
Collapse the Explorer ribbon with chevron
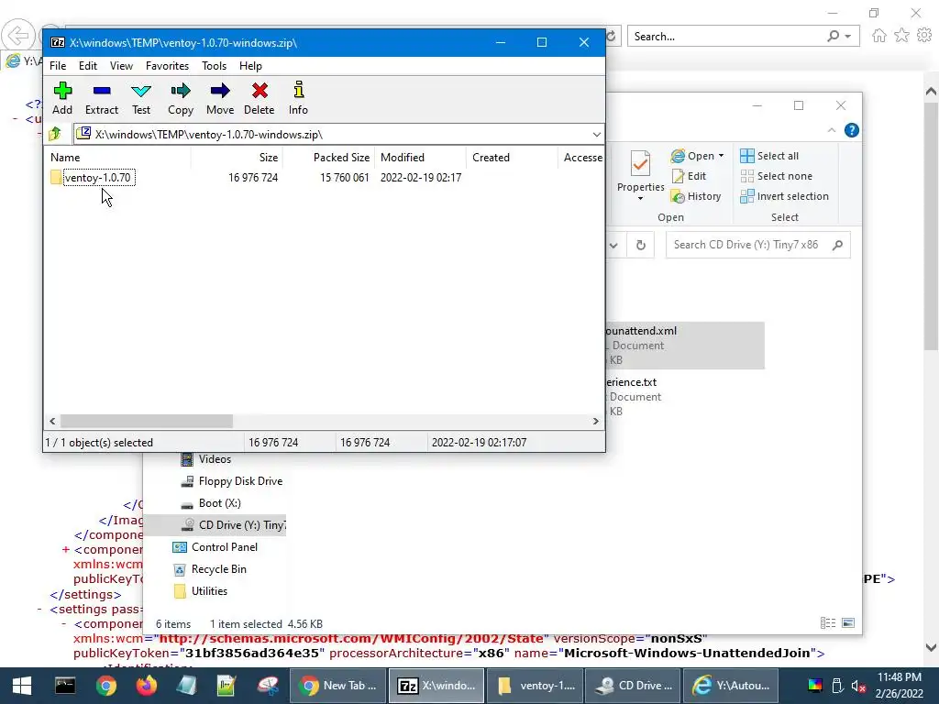click(831, 130)
